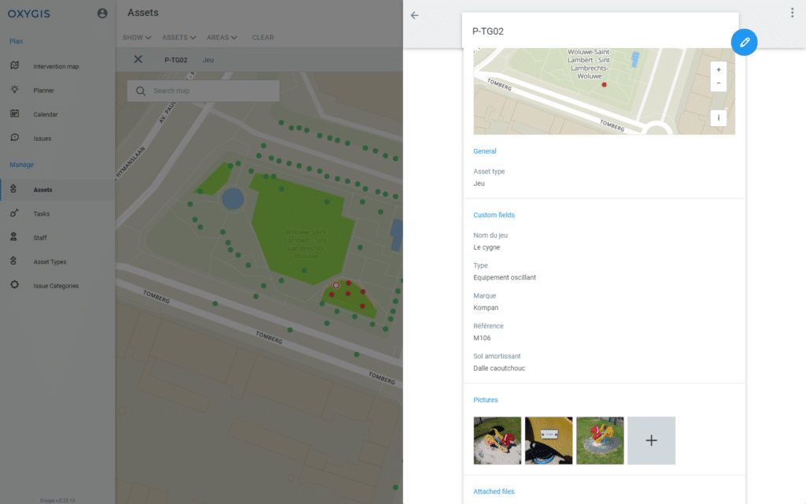Click the CLEAR filters button
Image resolution: width=806 pixels, height=504 pixels.
(263, 38)
